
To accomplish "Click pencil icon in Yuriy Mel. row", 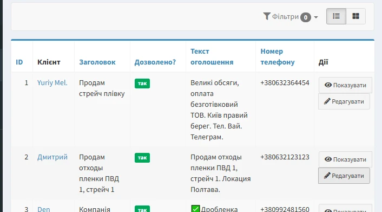I will coord(327,101).
